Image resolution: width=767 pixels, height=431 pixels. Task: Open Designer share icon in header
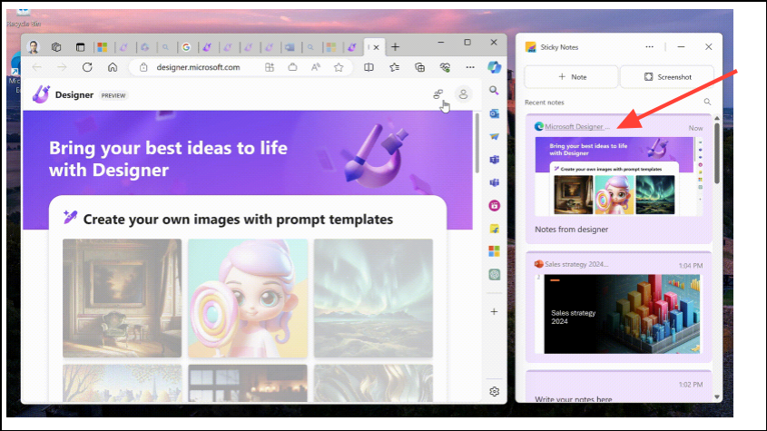438,94
